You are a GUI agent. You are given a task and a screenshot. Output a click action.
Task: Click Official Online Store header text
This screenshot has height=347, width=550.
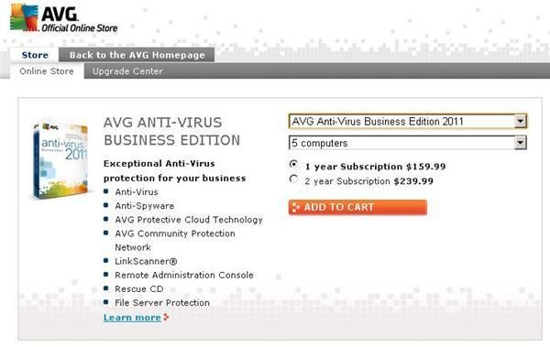coord(80,28)
